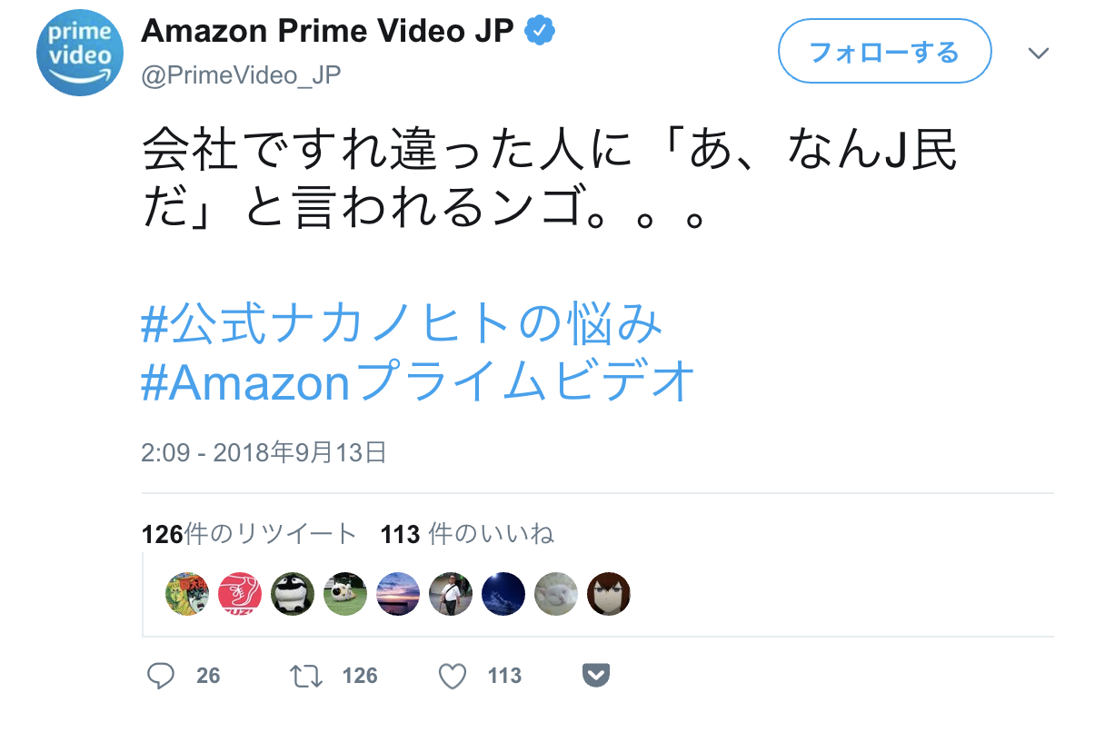Click the blue verified badge
This screenshot has height=732, width=1105.
pyautogui.click(x=542, y=32)
